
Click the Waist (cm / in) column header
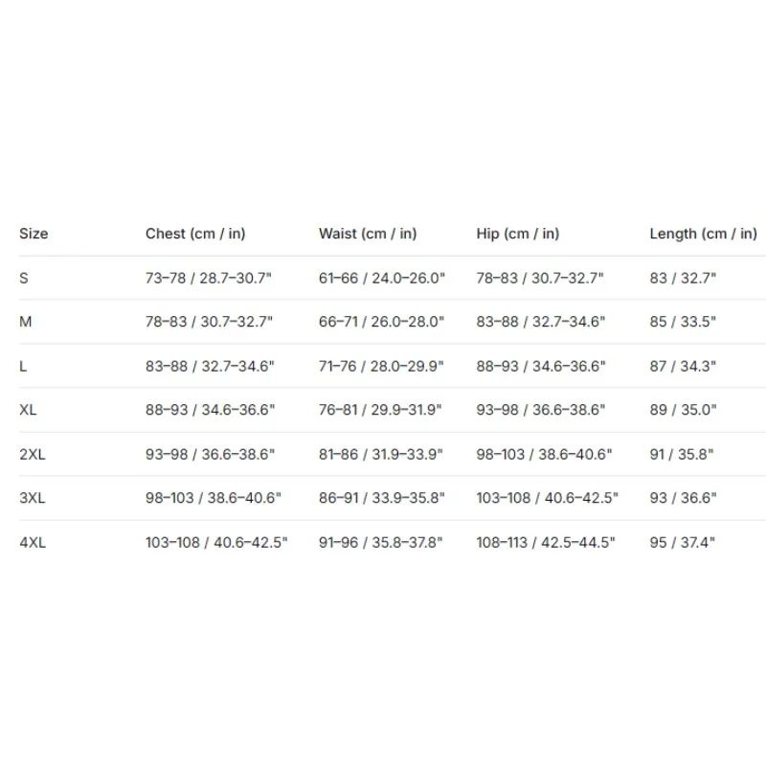tap(368, 234)
